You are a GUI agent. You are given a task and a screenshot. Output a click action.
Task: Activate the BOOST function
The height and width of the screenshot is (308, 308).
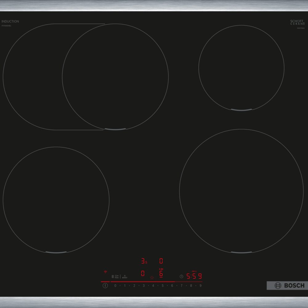pos(124,277)
